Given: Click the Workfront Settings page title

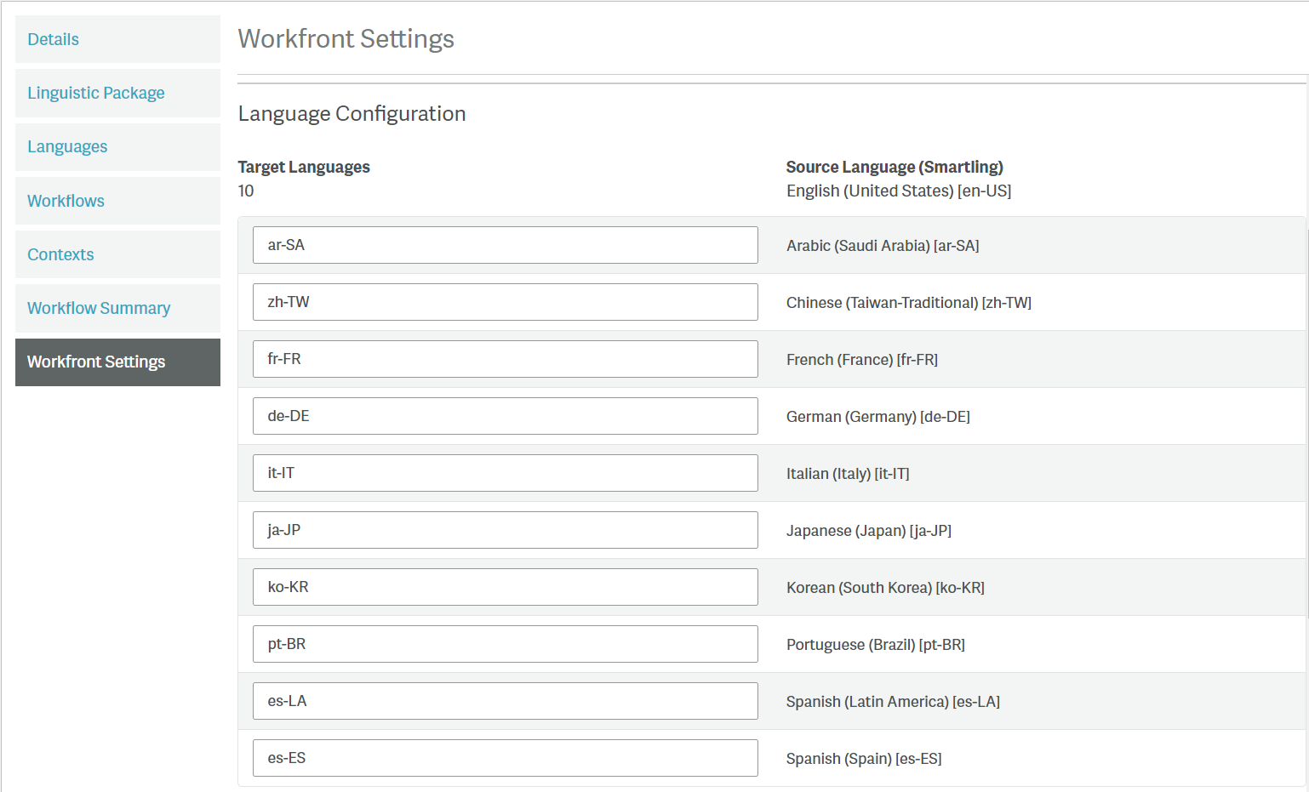Looking at the screenshot, I should pos(346,39).
